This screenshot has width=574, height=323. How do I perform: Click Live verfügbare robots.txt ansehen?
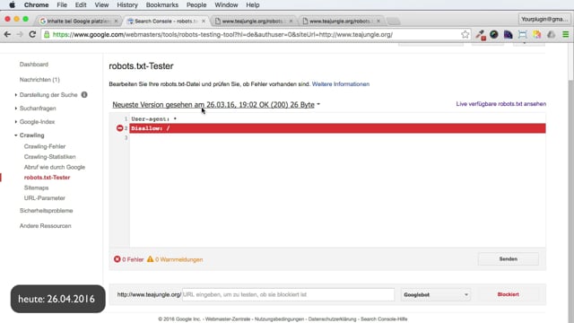501,104
